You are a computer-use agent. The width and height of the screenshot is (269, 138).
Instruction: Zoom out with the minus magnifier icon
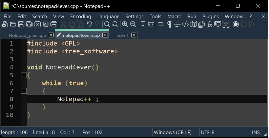click(x=133, y=24)
